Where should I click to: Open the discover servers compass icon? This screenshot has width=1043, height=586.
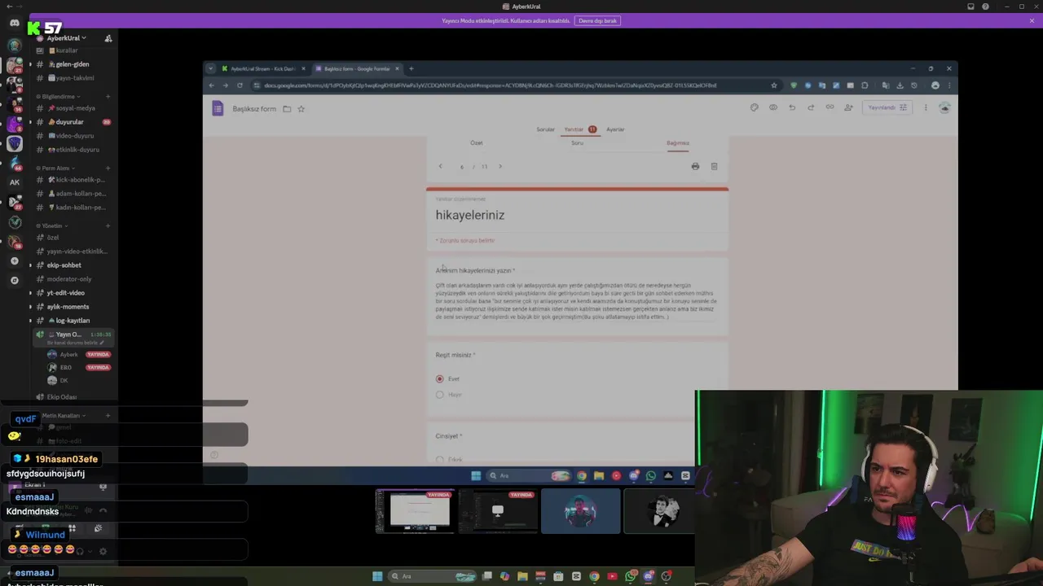pos(14,280)
